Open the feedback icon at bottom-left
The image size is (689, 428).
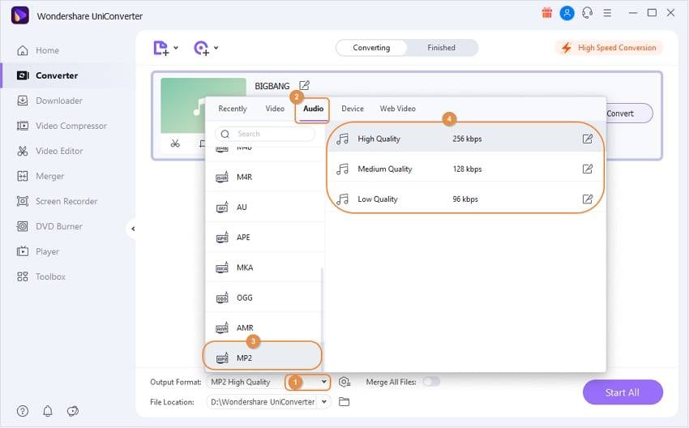72,411
